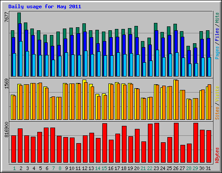Click the red KBytes bar for day 11

coord(78,153)
